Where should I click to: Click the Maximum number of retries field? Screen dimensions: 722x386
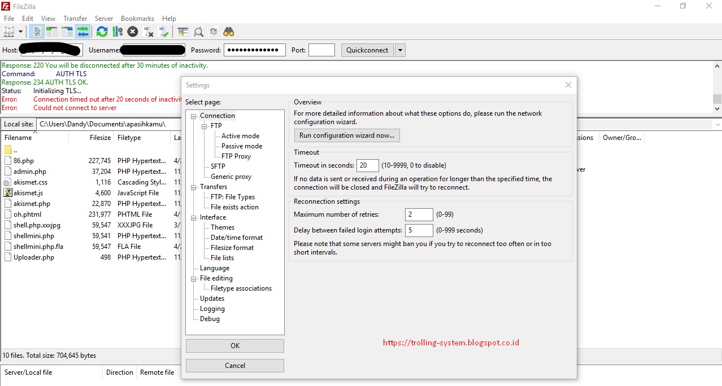[419, 214]
